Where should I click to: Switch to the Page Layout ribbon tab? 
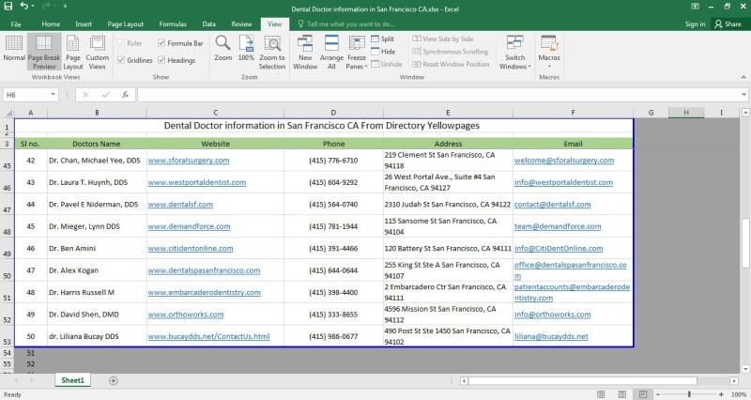click(x=125, y=23)
